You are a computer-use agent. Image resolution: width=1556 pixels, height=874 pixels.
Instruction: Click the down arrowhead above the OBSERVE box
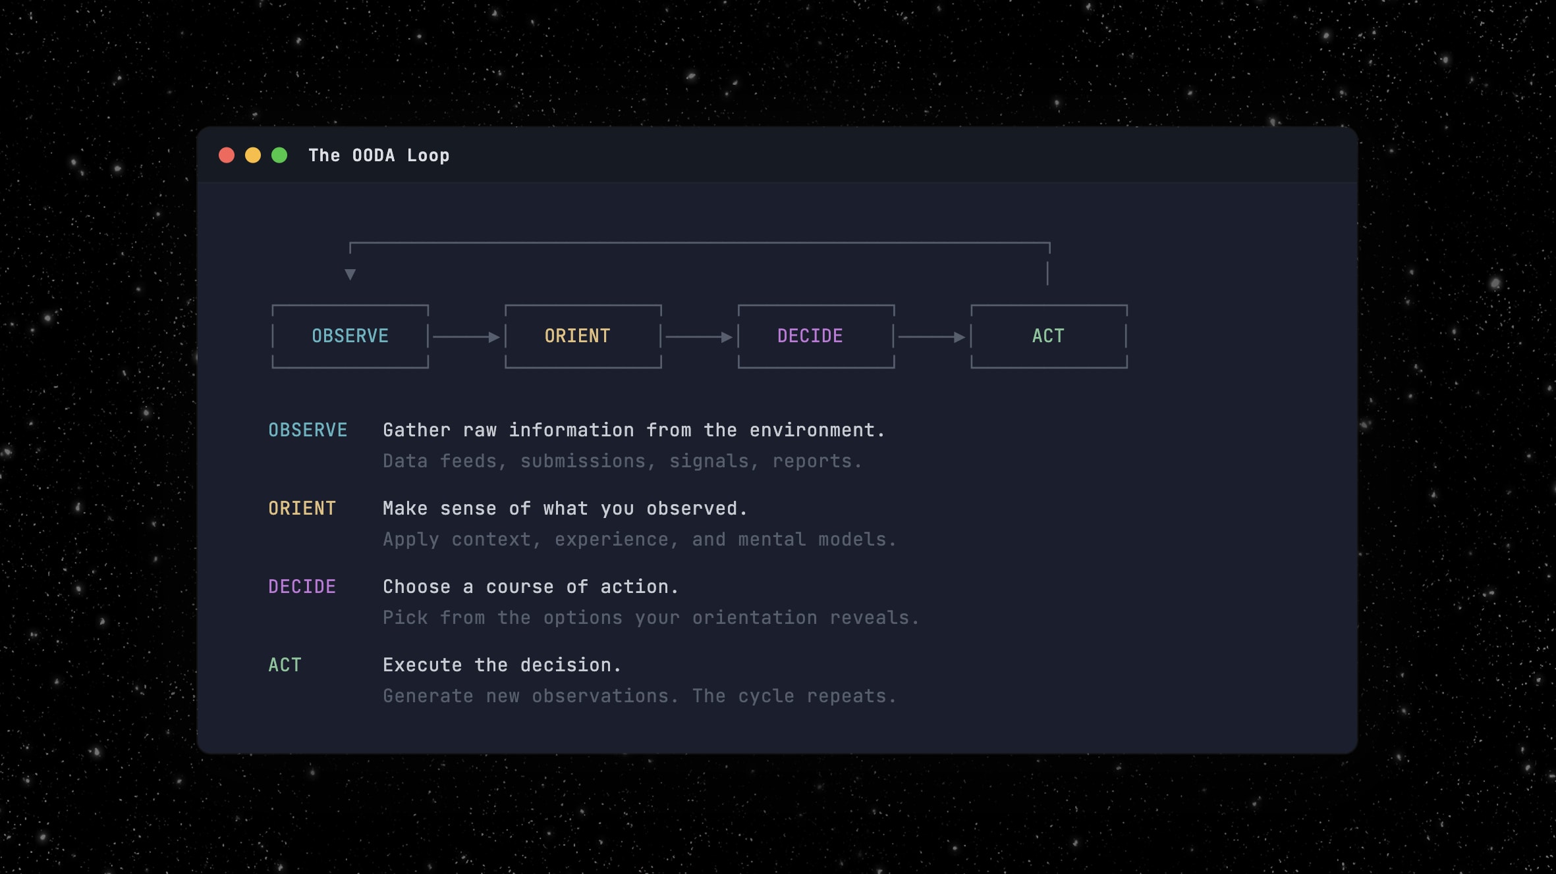coord(350,274)
